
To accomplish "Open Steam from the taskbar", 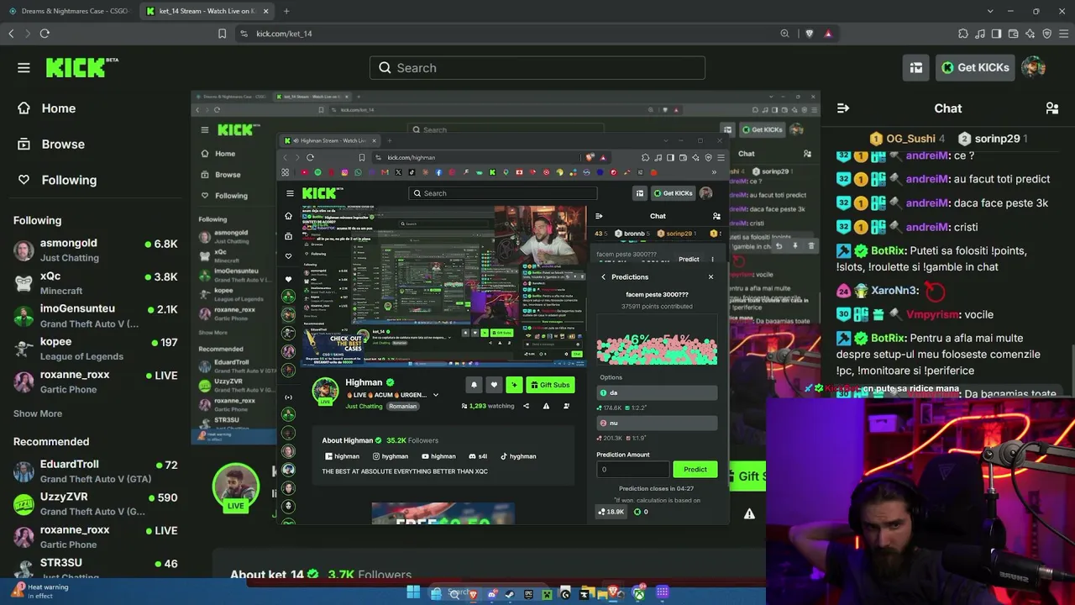I will click(510, 594).
